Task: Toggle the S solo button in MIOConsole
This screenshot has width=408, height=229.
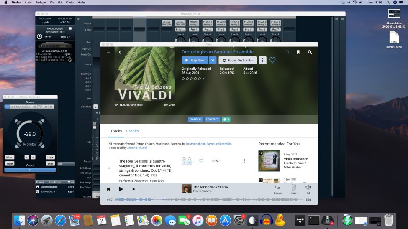Action: (x=95, y=107)
